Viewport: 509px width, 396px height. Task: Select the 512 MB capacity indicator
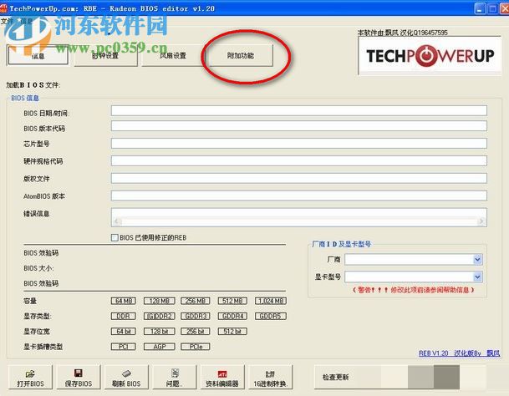[232, 301]
